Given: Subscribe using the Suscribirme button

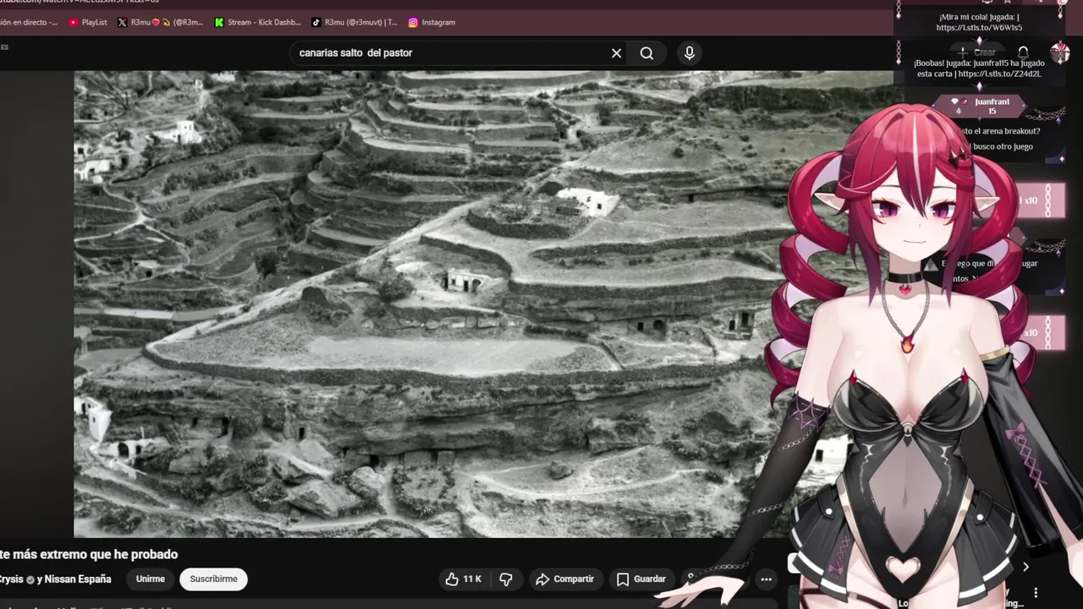Looking at the screenshot, I should 213,579.
